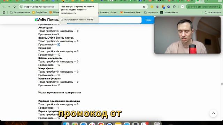Bookmark this page with the star icon

click(x=144, y=7)
